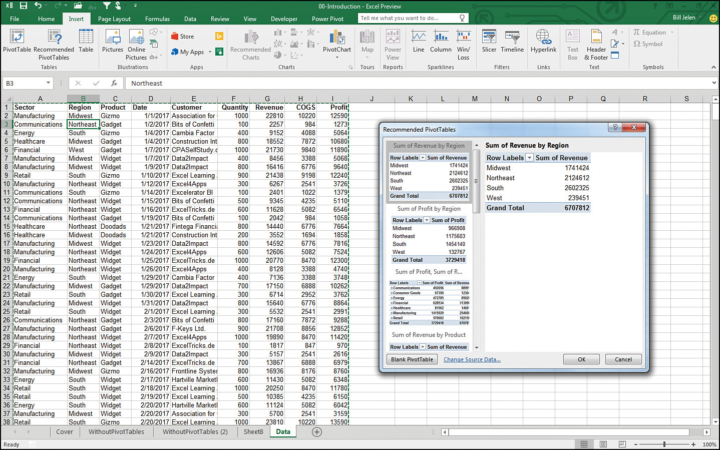Screen dimensions: 720x450
Task: Add a new sheet with plus icon
Action: [x=317, y=431]
